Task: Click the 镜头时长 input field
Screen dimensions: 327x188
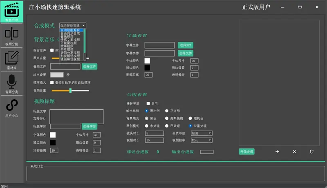Action: pyautogui.click(x=155, y=133)
